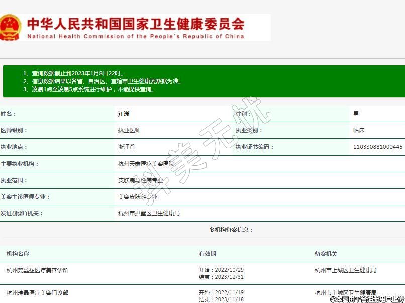Screen dimensions: 405x303
Task: Click the 有效期 column header
Action: [208, 254]
